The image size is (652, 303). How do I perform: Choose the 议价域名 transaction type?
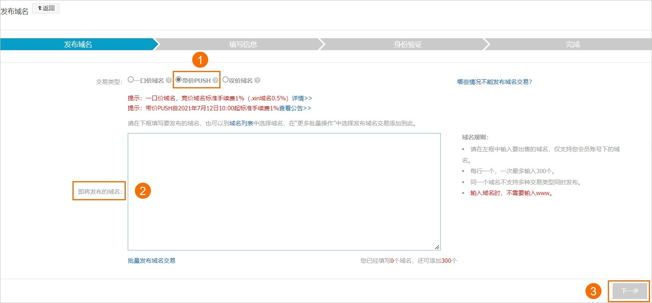[226, 80]
